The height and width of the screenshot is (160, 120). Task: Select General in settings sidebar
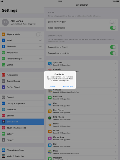(x=22, y=97)
